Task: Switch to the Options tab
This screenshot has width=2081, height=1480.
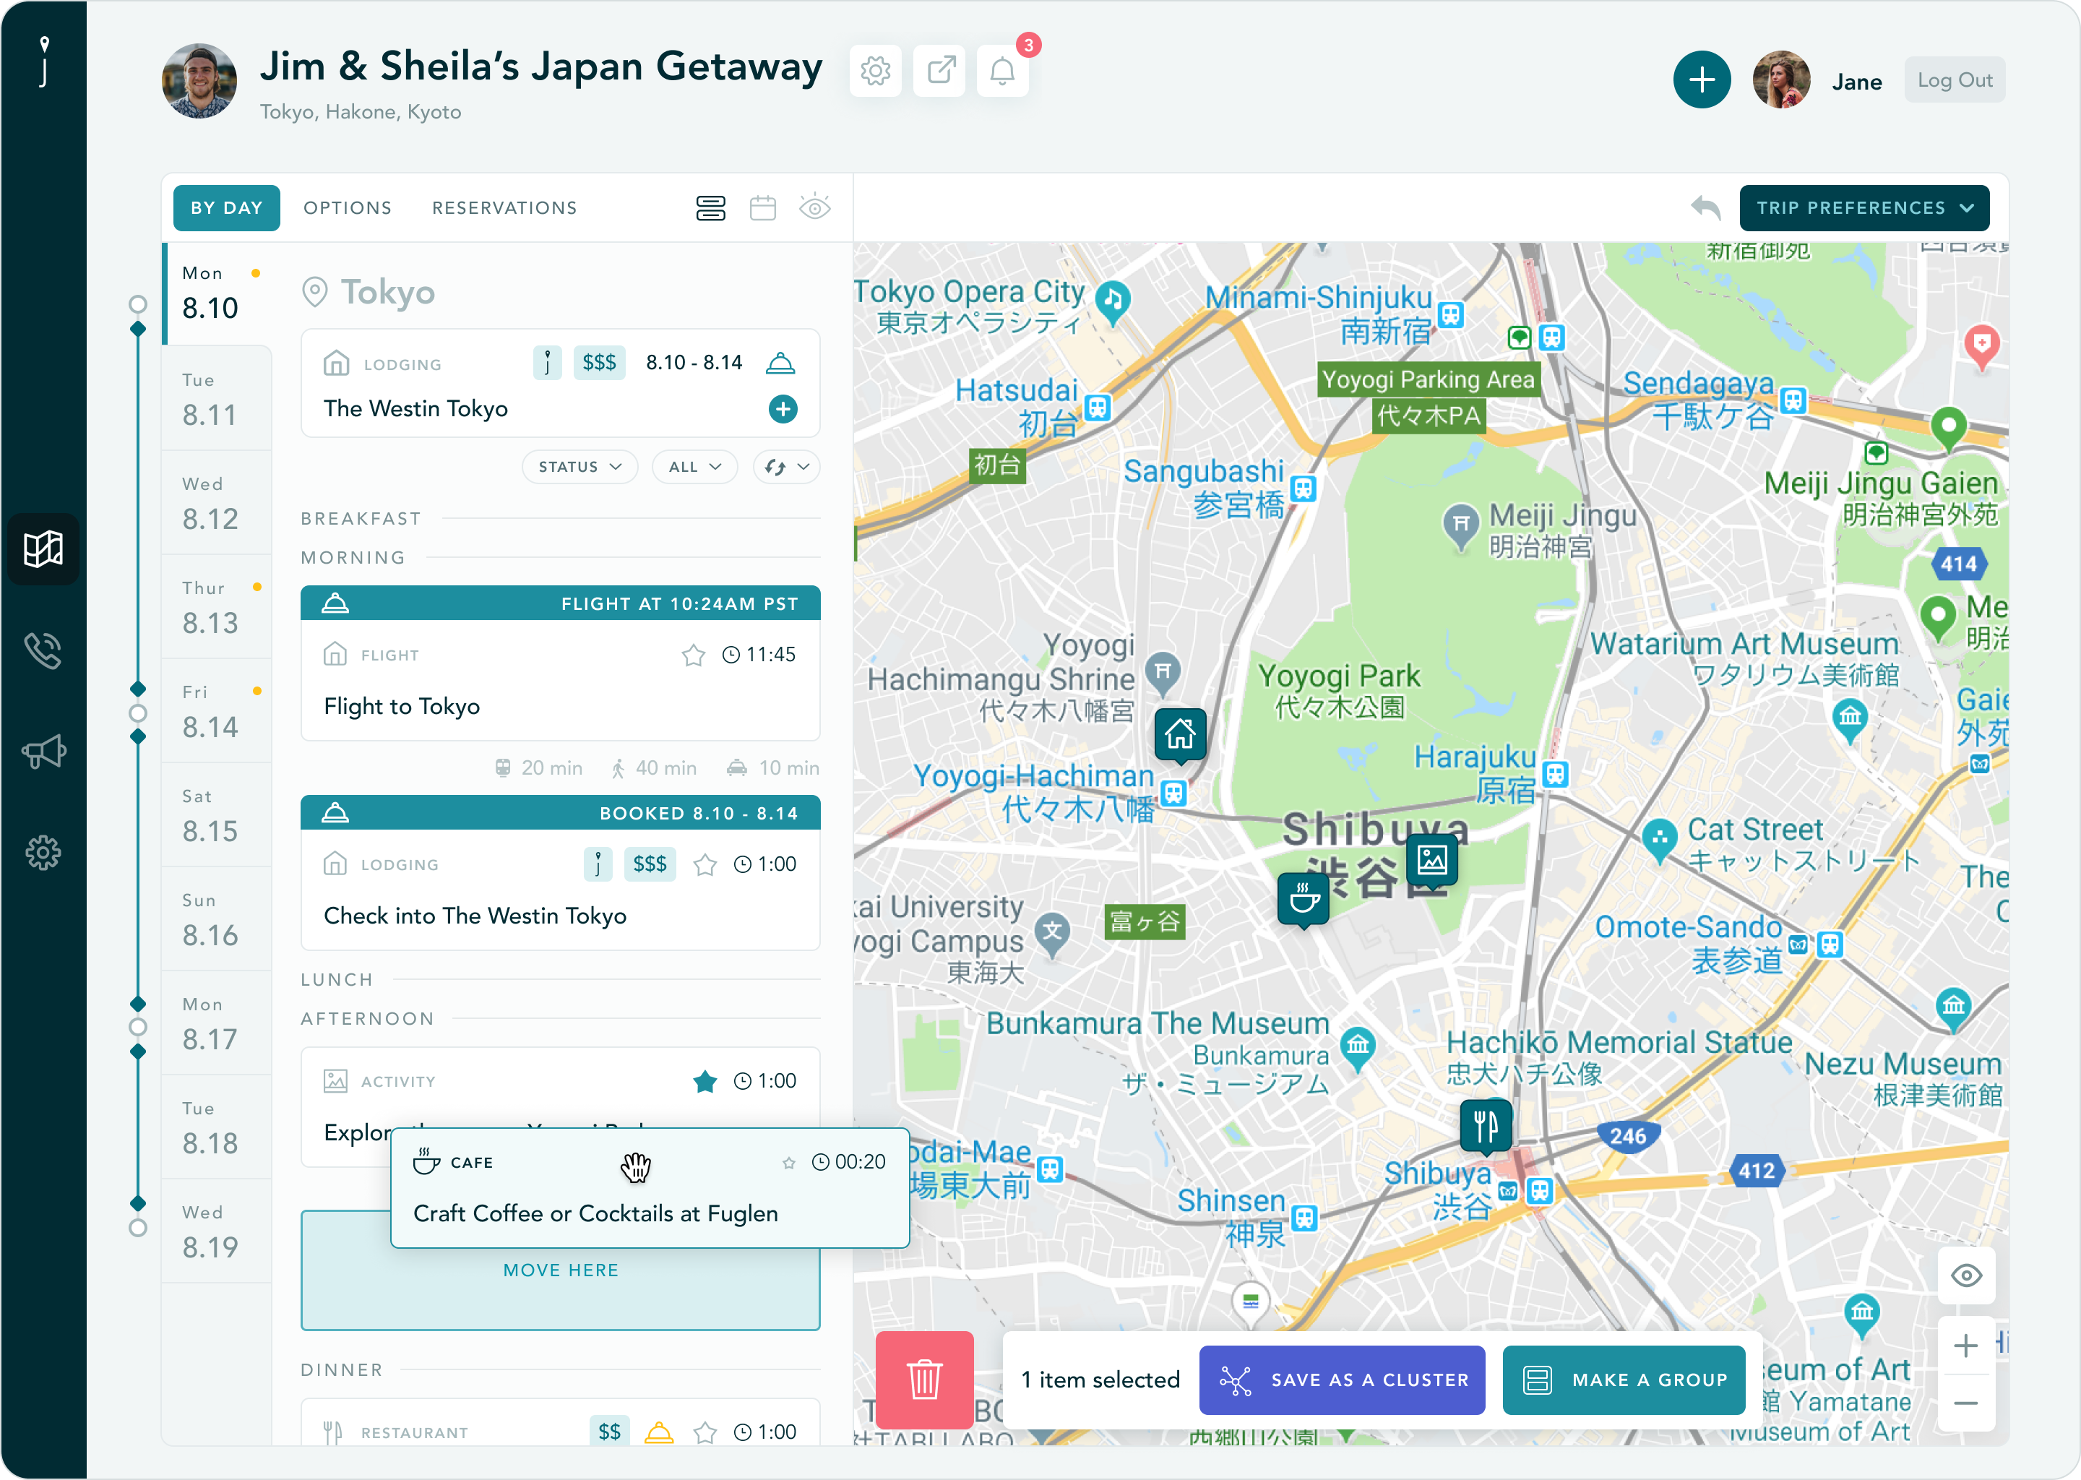Action: click(347, 208)
